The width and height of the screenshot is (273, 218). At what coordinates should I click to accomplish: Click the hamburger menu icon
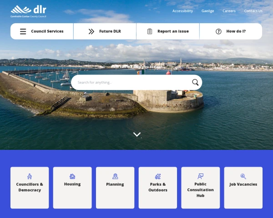pos(23,31)
